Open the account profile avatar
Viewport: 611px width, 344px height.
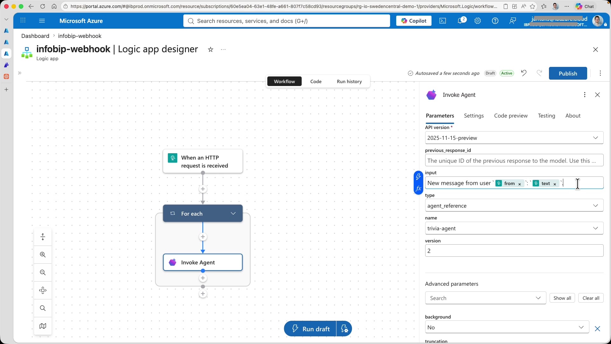click(x=598, y=21)
